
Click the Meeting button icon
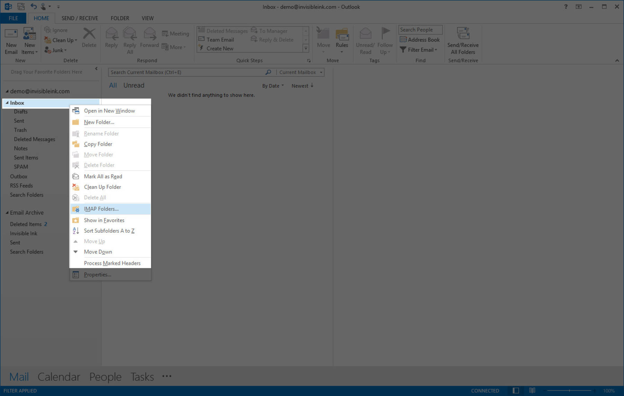pos(165,34)
